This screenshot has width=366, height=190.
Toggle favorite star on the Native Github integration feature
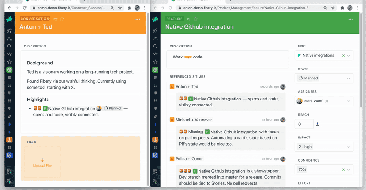[x=195, y=19]
